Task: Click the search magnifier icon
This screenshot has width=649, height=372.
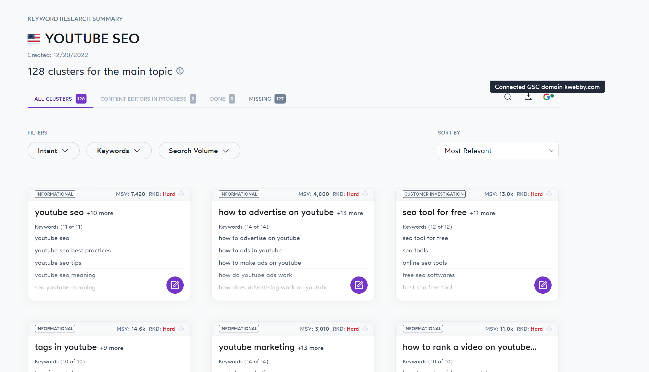Action: (x=508, y=97)
